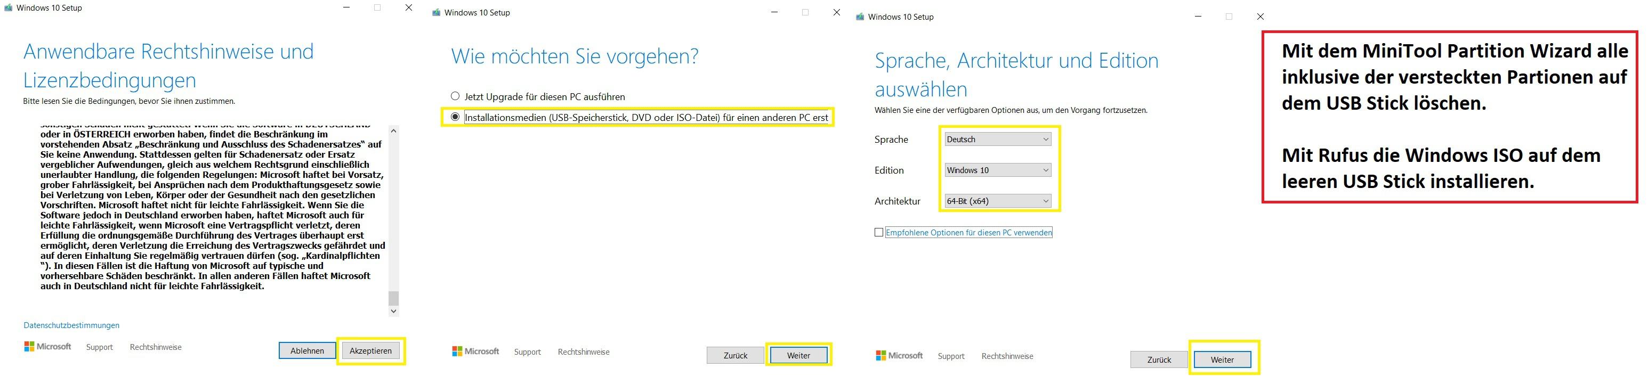Viewport: 1648px width, 376px height.
Task: Click scrollbar up arrow in license text
Action: pos(393,131)
